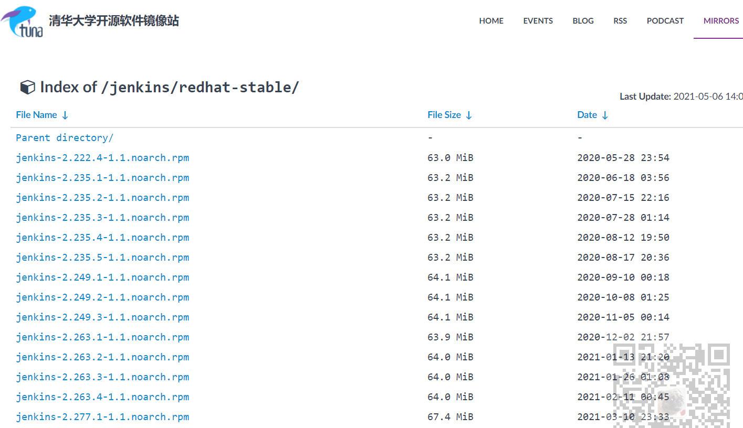The width and height of the screenshot is (743, 428).
Task: Click date 2020-12-02 21:57
Action: tap(623, 337)
